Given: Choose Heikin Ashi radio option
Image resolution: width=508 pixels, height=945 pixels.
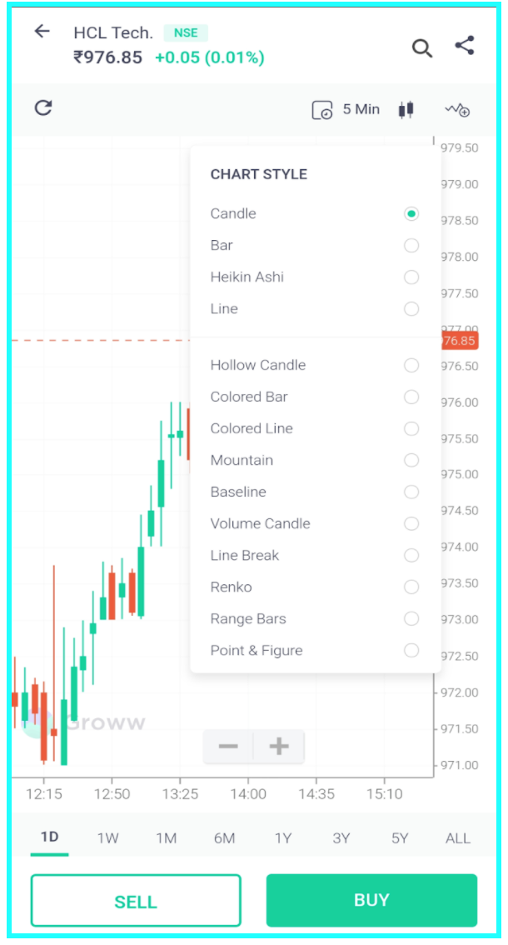Looking at the screenshot, I should pos(411,277).
